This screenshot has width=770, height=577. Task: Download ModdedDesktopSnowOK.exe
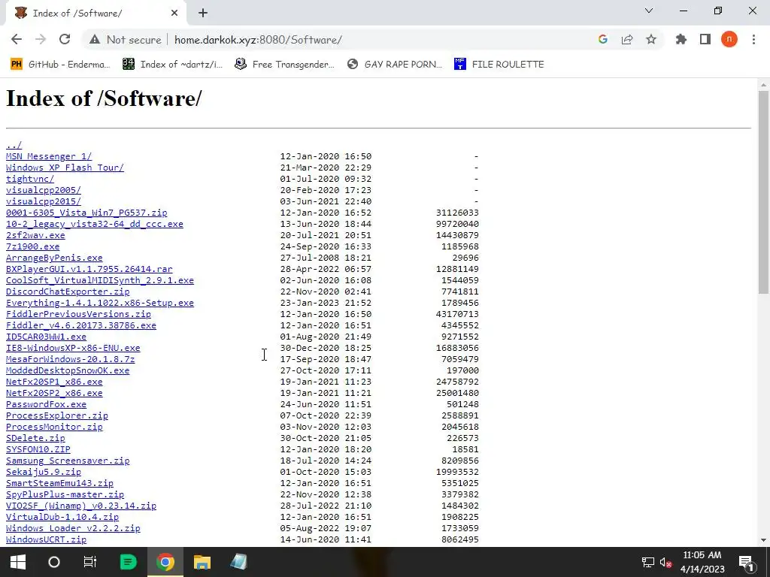[x=68, y=371]
